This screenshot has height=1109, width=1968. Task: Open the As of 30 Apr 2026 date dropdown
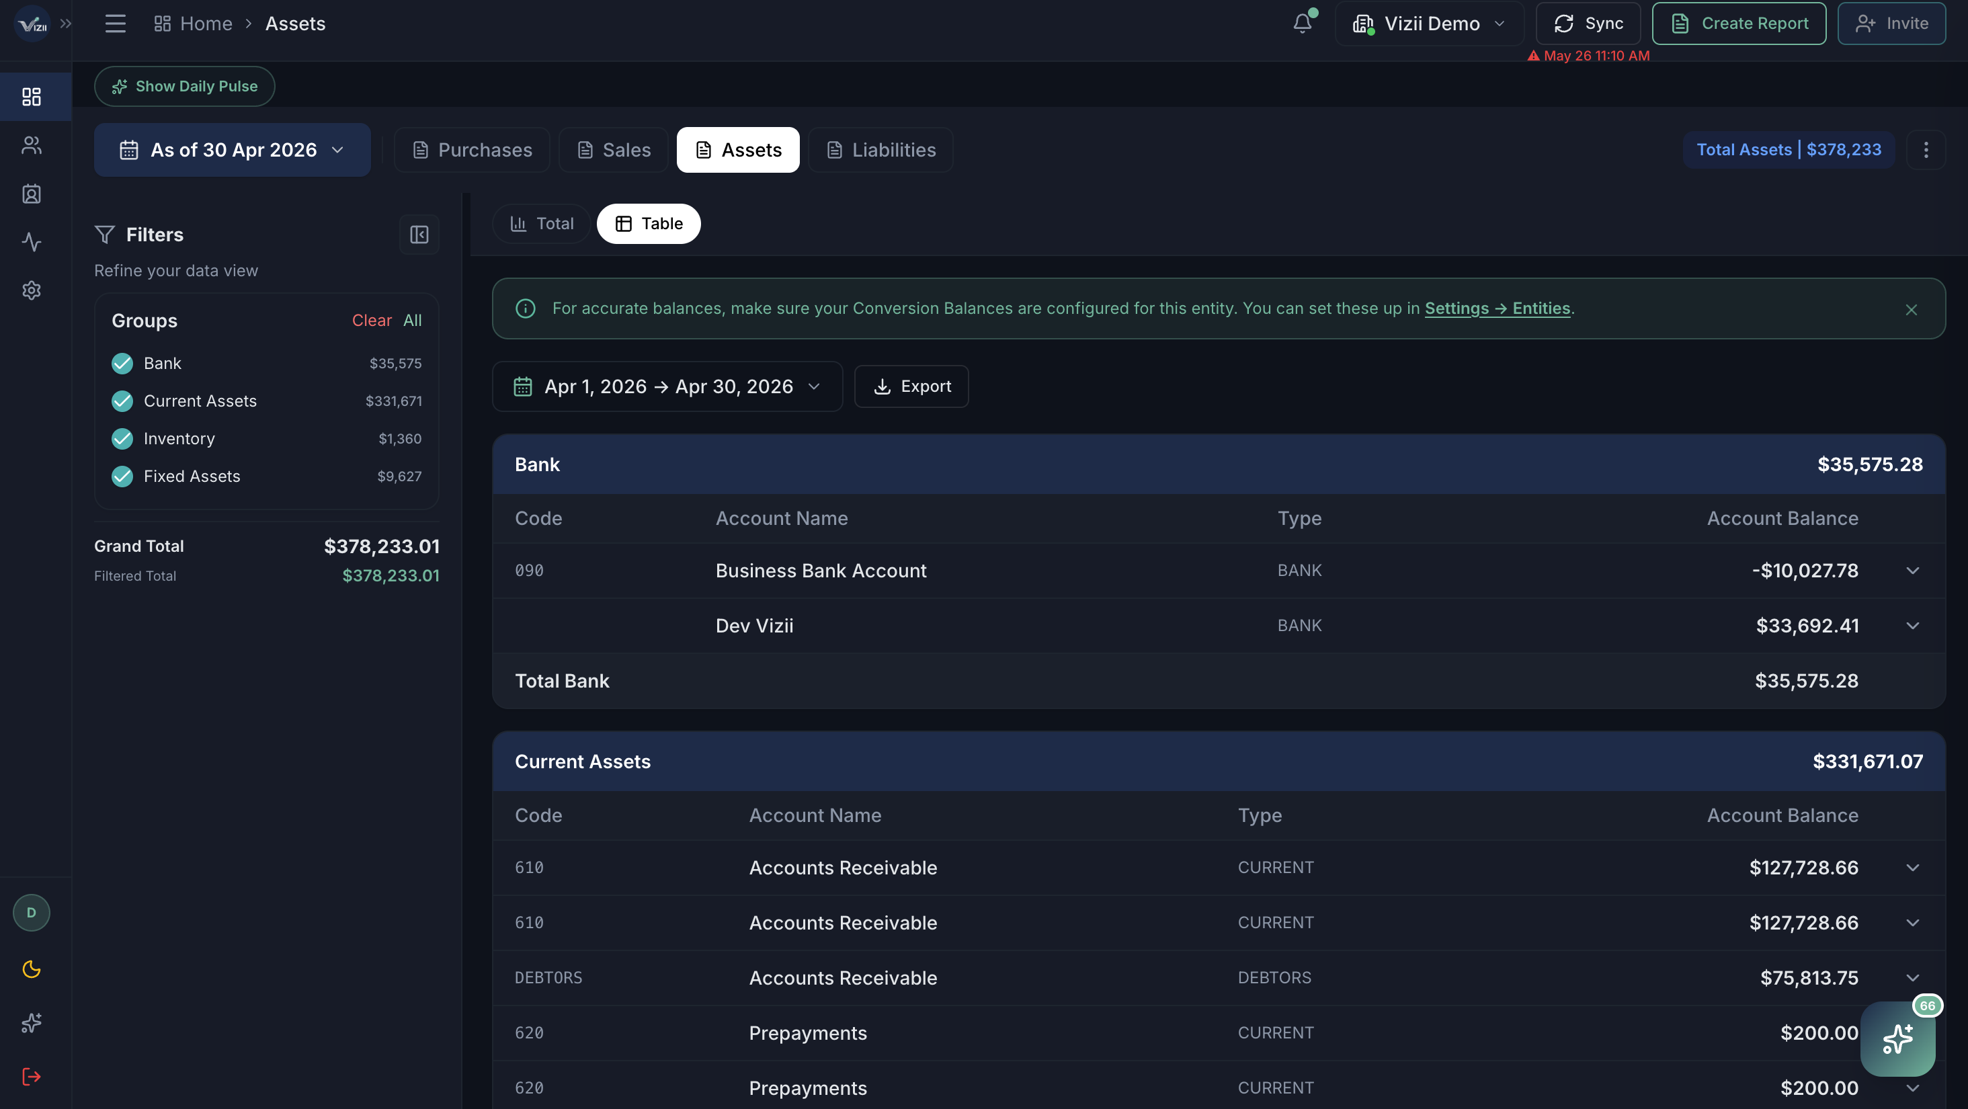click(x=233, y=150)
